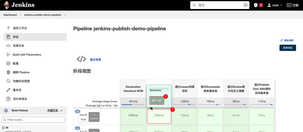
Task: Click the #6 build badge in stage view
Action: click(77, 112)
